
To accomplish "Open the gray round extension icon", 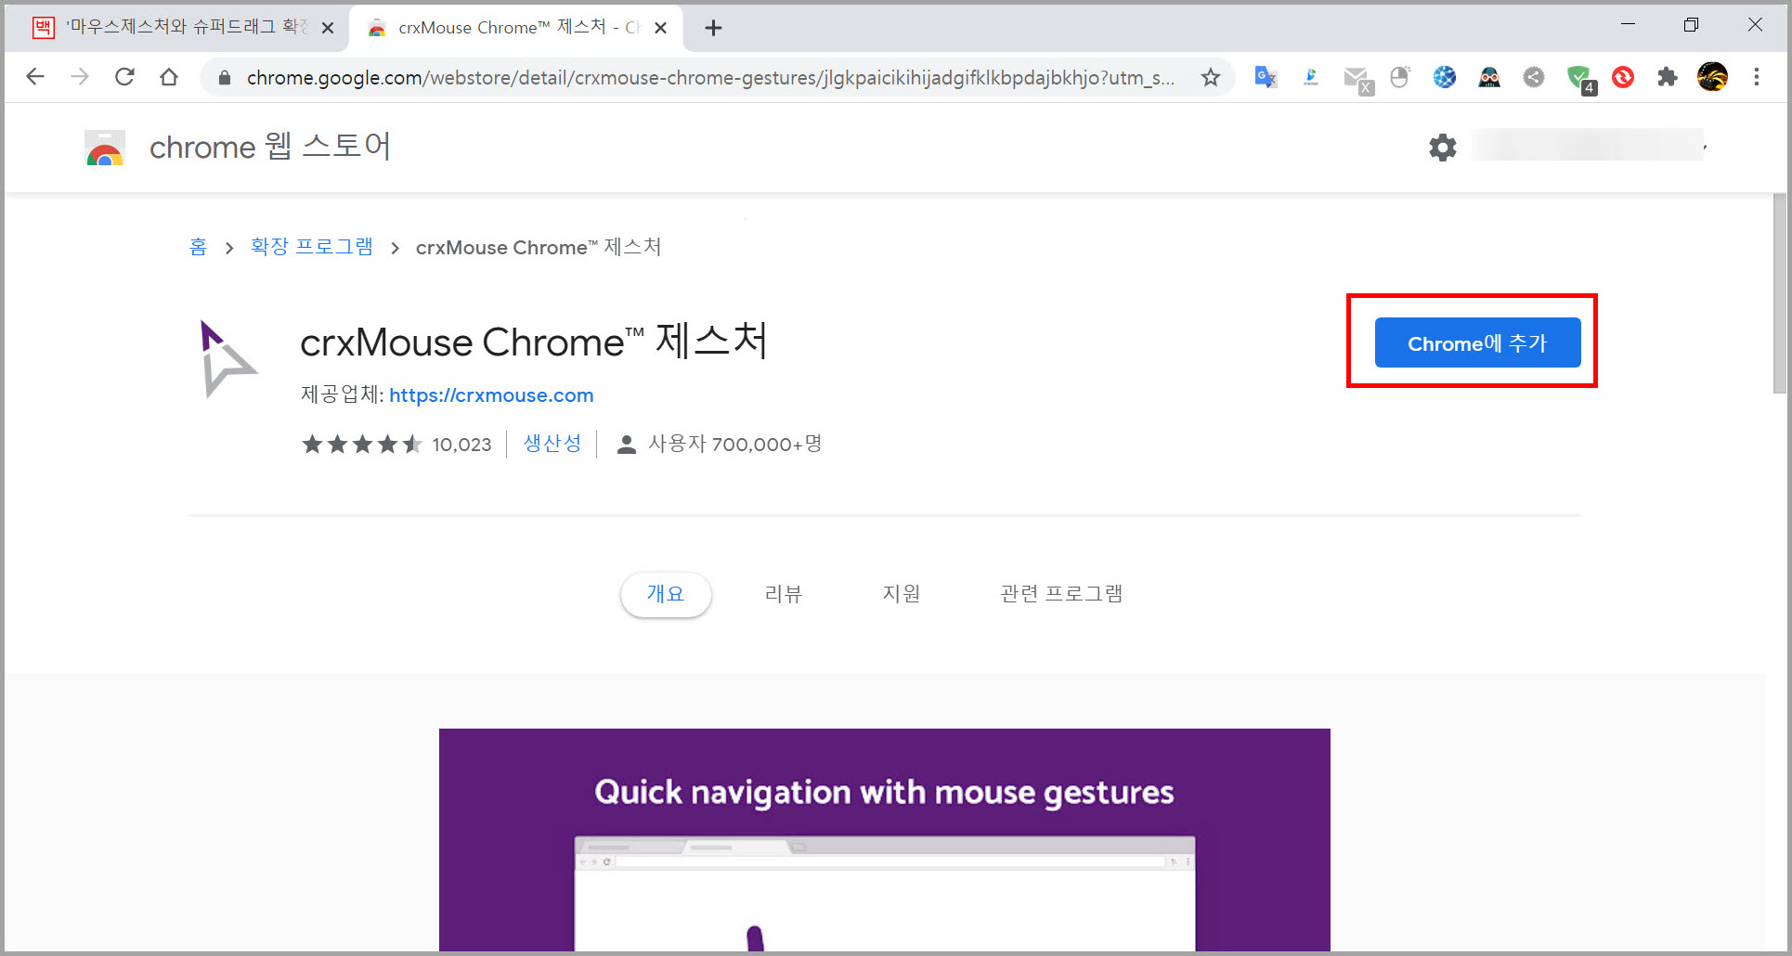I will coord(1534,77).
